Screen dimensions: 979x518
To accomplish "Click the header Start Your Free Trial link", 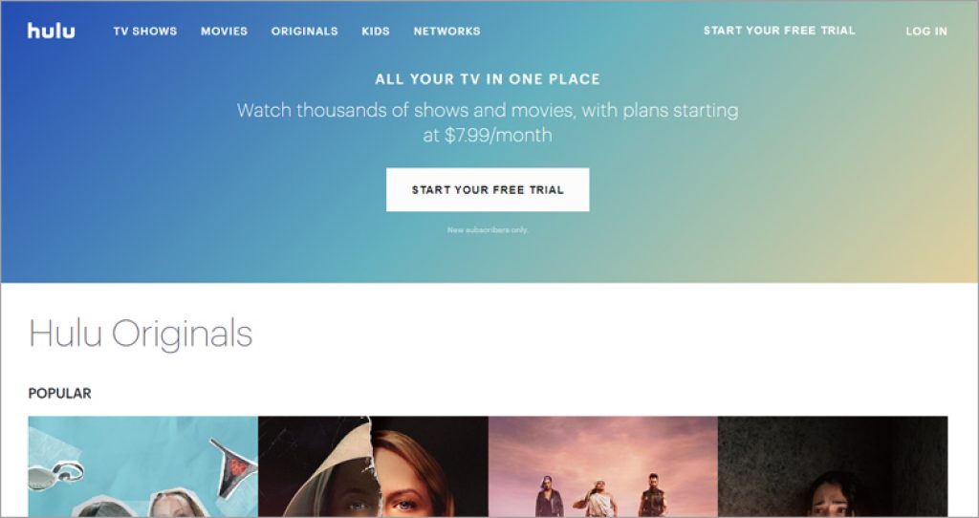I will [x=779, y=31].
